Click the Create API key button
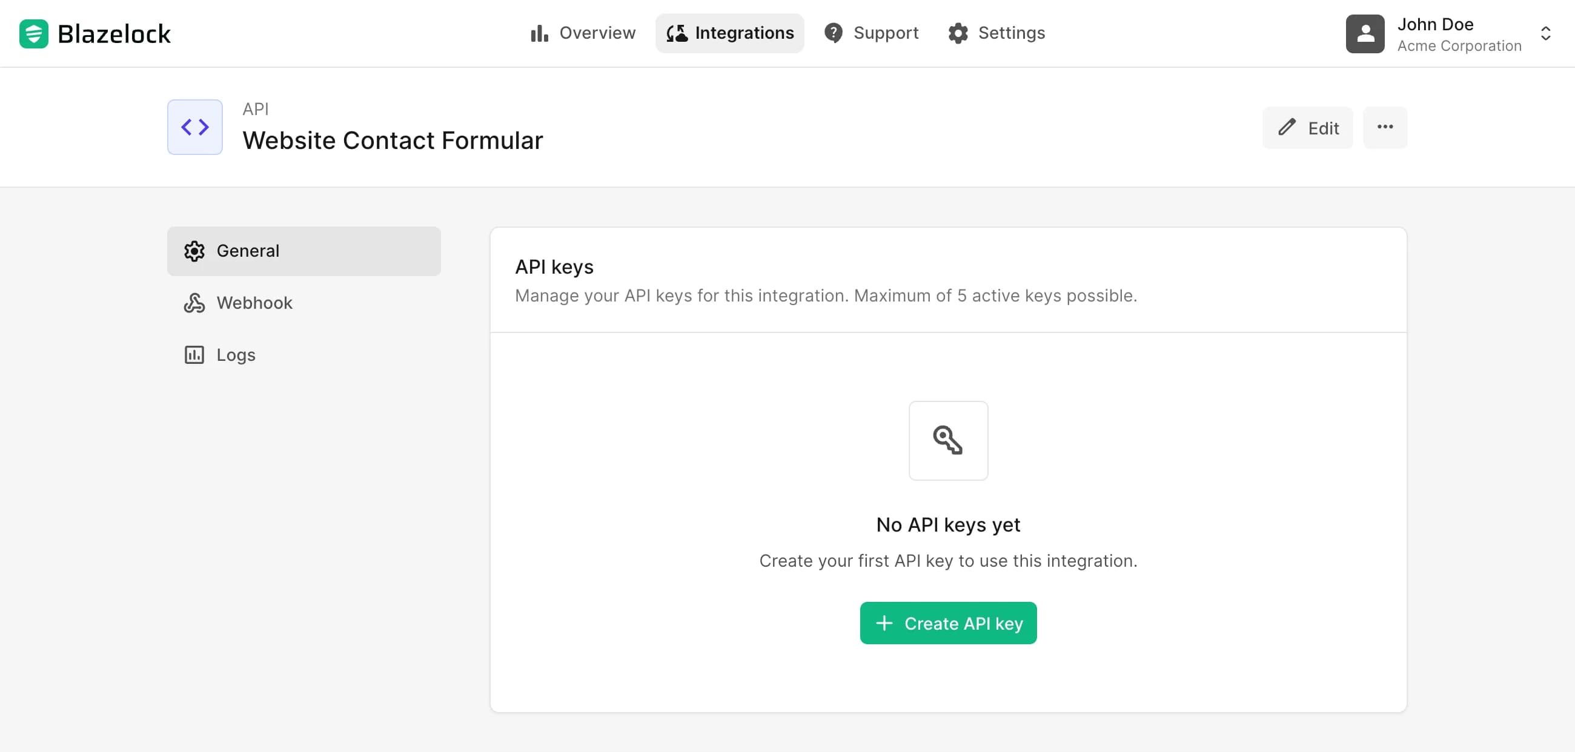Screen dimensions: 1575x752 tap(947, 623)
